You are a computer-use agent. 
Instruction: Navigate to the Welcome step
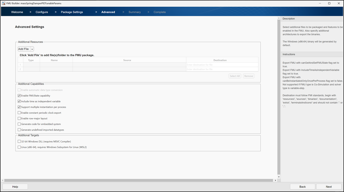(17, 12)
